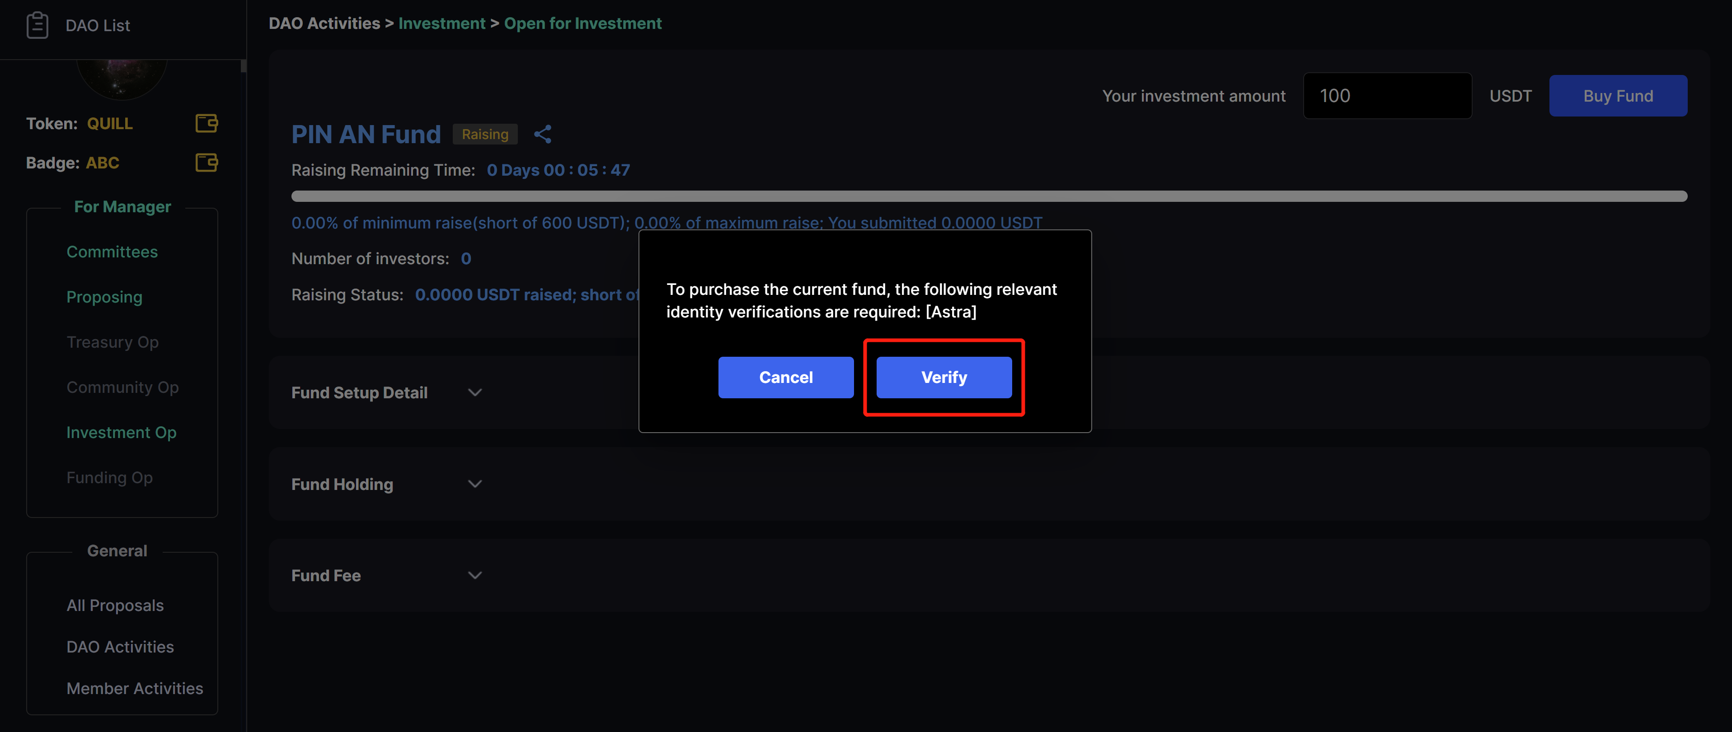
Task: Click the sidebar scrollbar handle
Action: coord(244,65)
